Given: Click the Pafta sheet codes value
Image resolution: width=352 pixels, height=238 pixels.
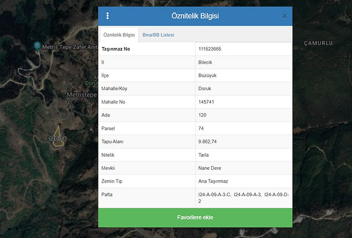Looking at the screenshot, I should click(242, 198).
